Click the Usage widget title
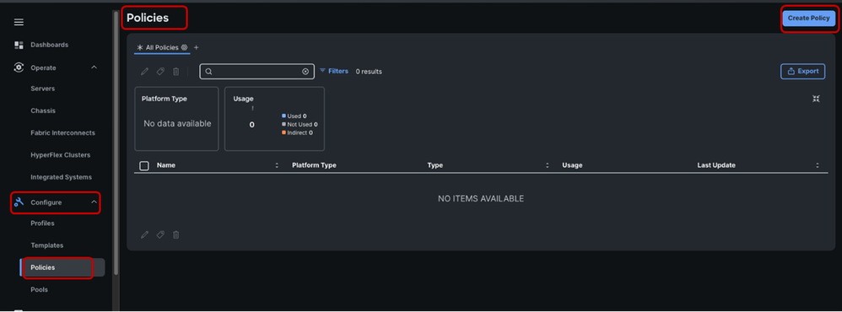 [x=243, y=99]
